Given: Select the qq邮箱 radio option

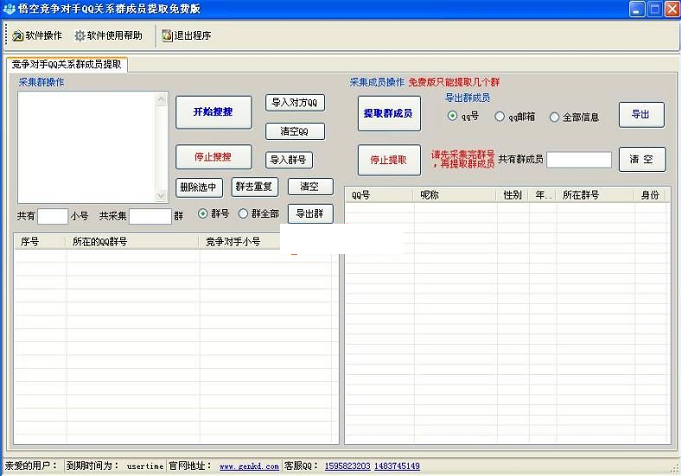Looking at the screenshot, I should [500, 117].
